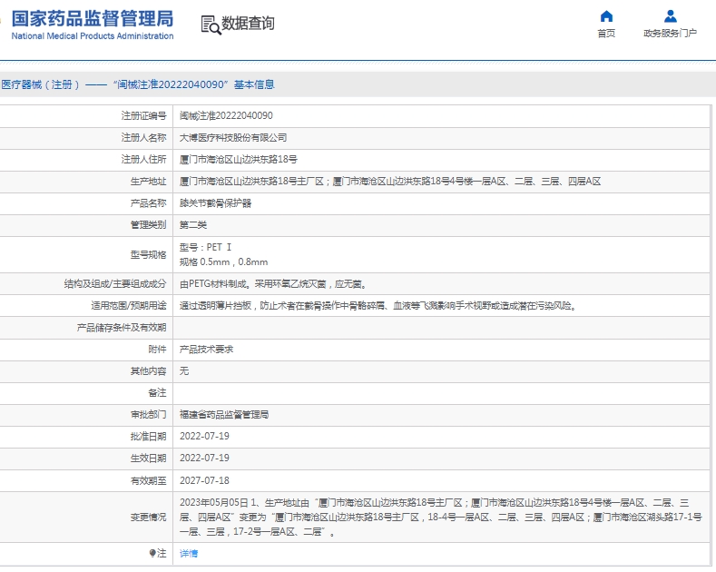Image resolution: width=716 pixels, height=572 pixels.
Task: Click the 数据查询 search document icon
Action: [x=211, y=25]
